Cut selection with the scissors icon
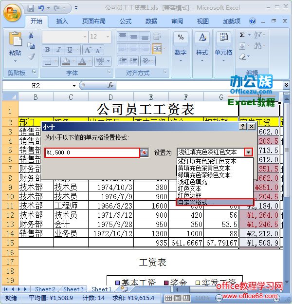This screenshot has width=292, height=304. [x=31, y=35]
